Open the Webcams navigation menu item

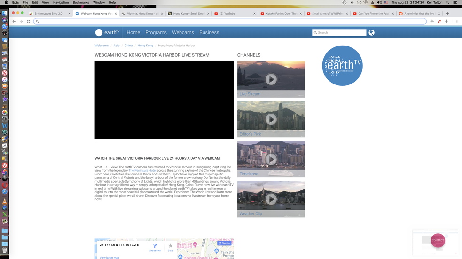tap(183, 32)
